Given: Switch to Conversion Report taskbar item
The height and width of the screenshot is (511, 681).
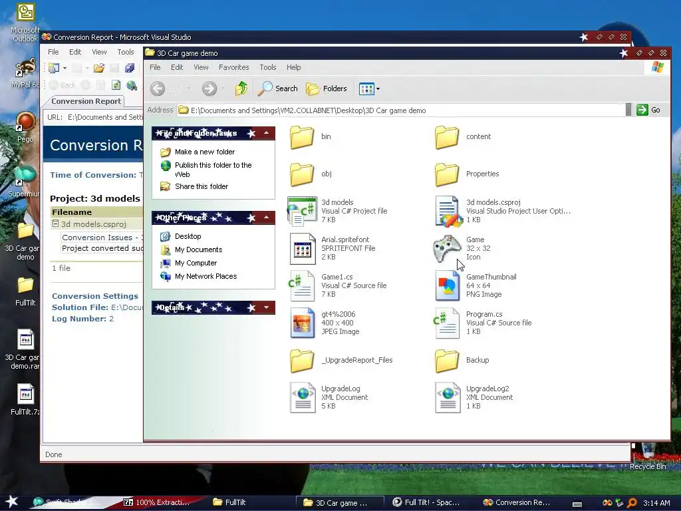Looking at the screenshot, I should coord(517,502).
